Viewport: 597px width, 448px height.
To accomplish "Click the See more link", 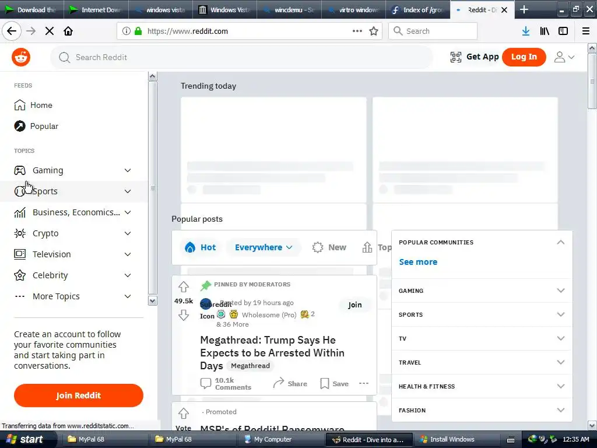I will tap(418, 262).
